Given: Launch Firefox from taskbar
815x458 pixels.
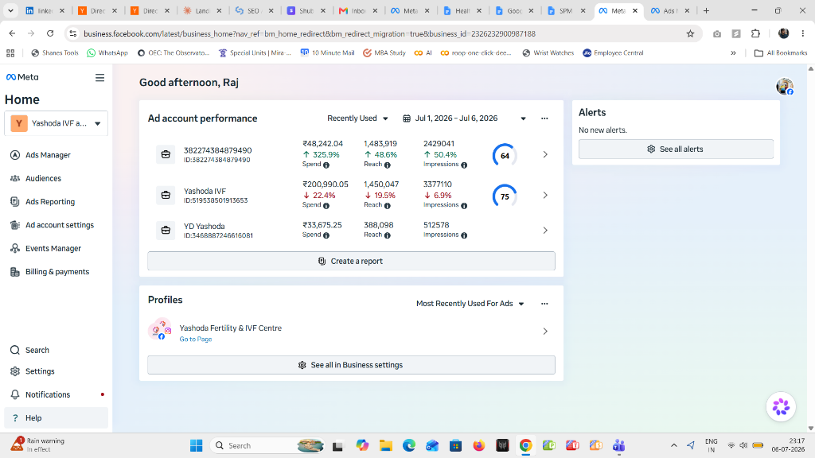Looking at the screenshot, I should pyautogui.click(x=478, y=445).
